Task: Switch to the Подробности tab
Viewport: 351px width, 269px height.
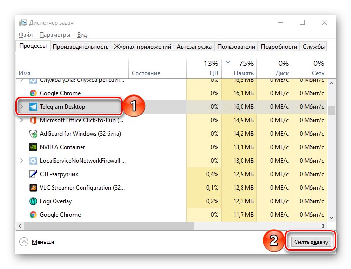Action: (x=279, y=47)
